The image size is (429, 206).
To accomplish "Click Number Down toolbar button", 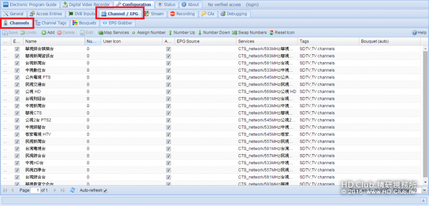I will click(214, 33).
